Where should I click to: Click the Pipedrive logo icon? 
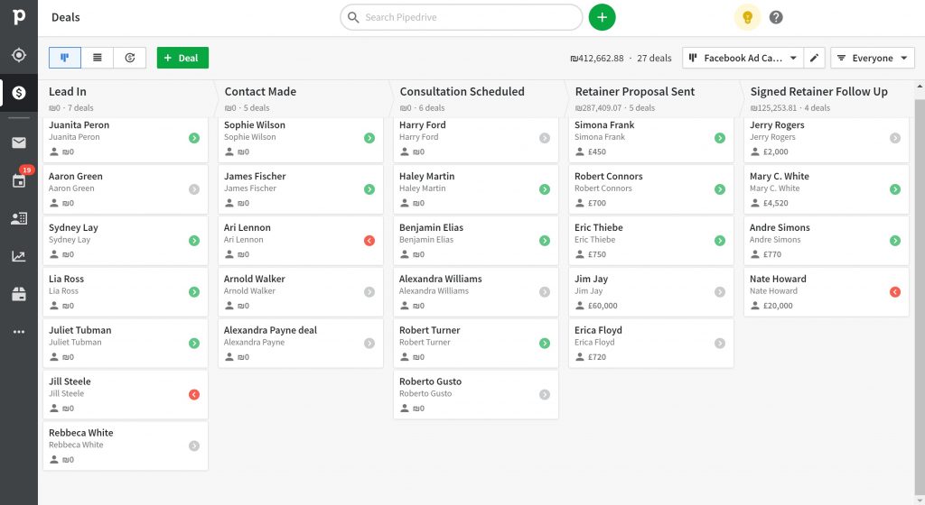point(19,17)
